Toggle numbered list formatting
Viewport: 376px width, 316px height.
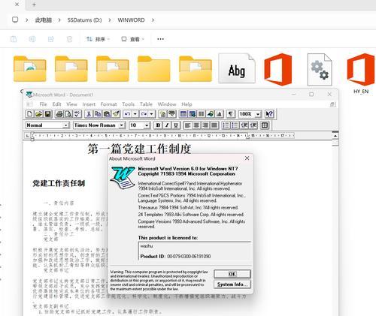pos(226,125)
